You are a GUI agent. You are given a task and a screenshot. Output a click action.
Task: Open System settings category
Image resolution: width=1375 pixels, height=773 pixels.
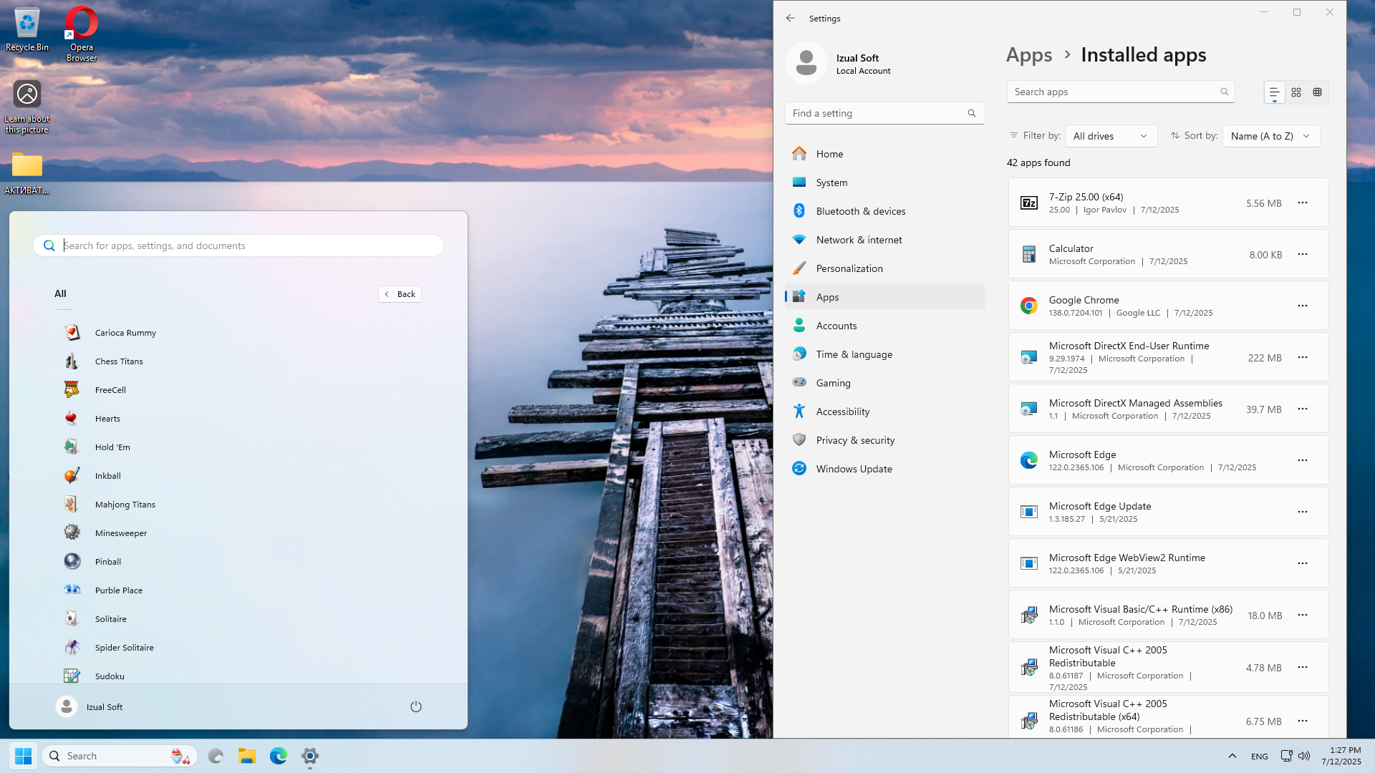pyautogui.click(x=885, y=183)
